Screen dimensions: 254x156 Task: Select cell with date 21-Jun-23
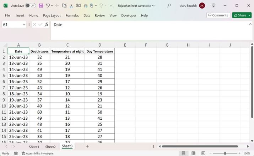[x=18, y=112]
